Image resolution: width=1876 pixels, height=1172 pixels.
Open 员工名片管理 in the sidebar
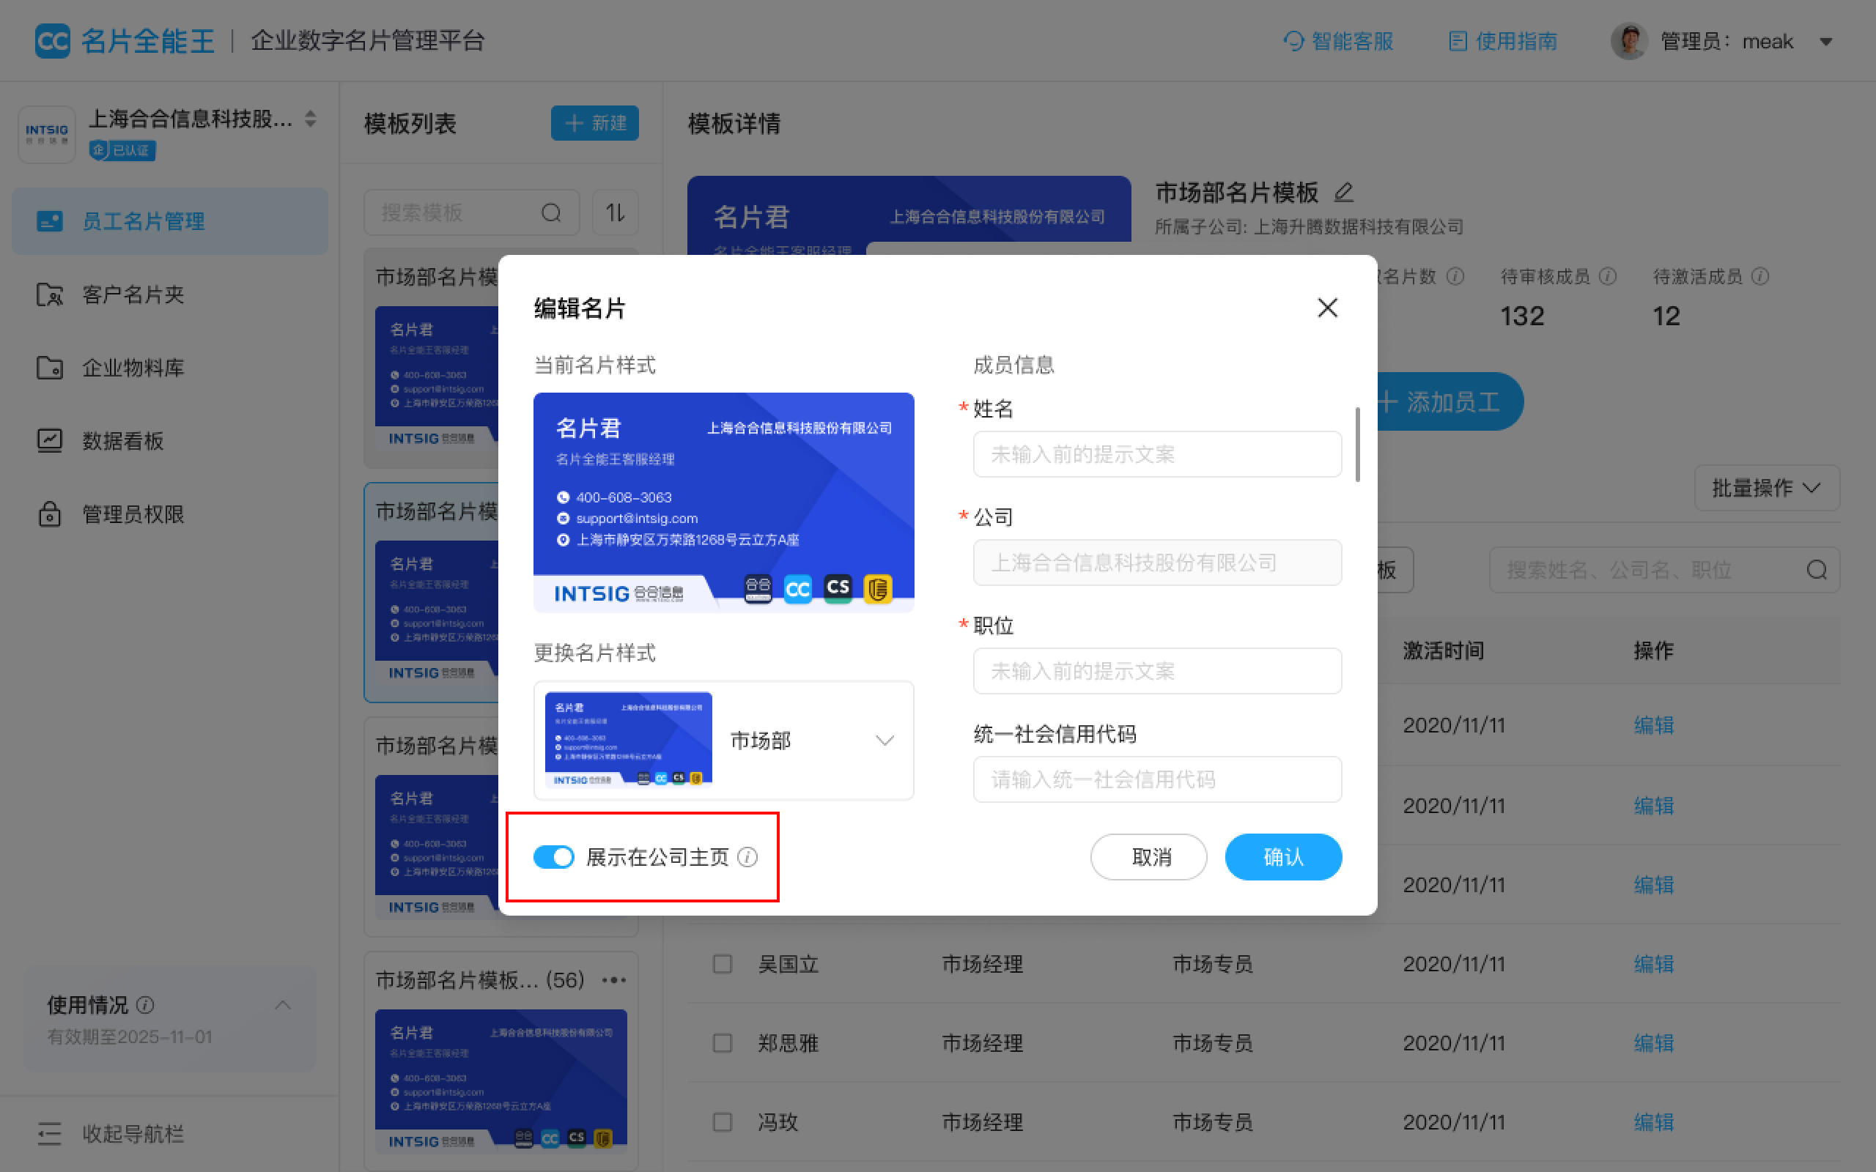170,221
